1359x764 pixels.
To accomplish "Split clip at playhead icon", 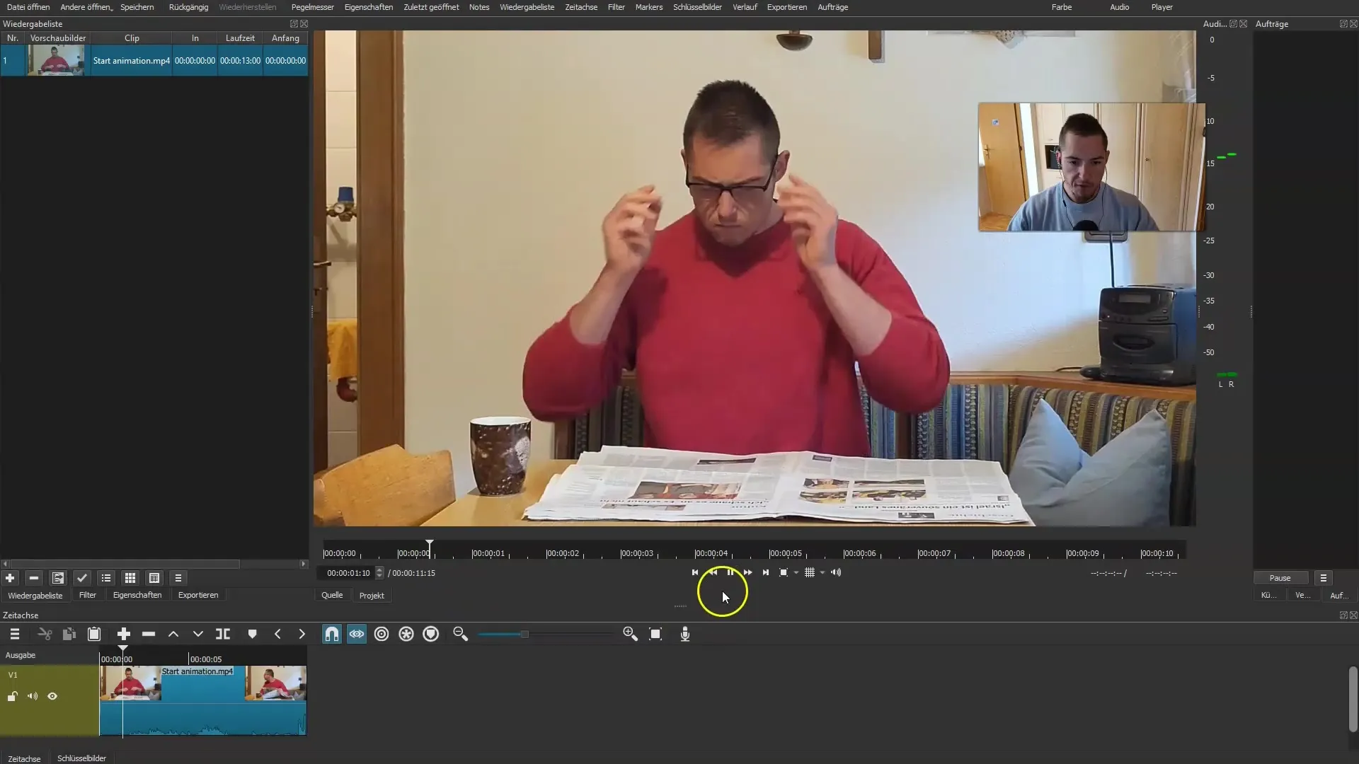I will click(223, 635).
